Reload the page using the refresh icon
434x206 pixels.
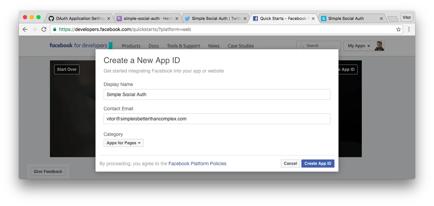tap(44, 29)
